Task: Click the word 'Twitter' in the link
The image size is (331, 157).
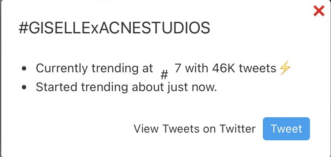Action: point(237,129)
